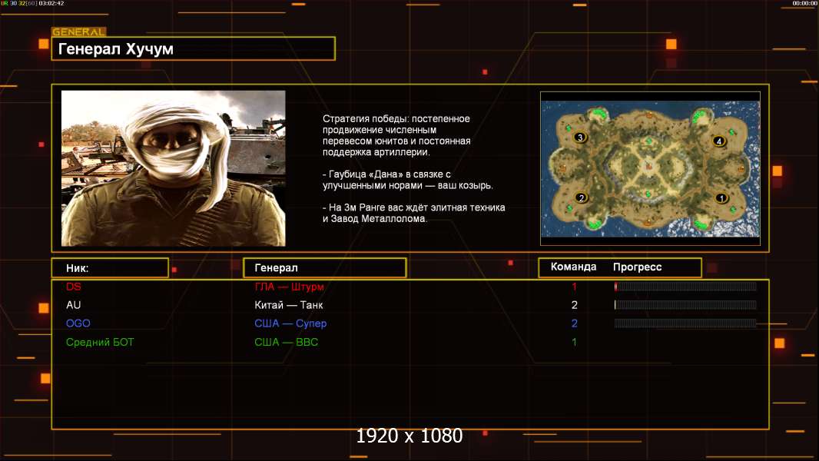Click the 00:00:00 timer at top right
819x461 pixels.
pos(804,3)
